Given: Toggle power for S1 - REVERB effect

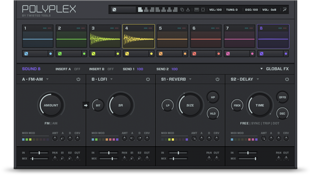Looking at the screenshot, I should coord(218,79).
